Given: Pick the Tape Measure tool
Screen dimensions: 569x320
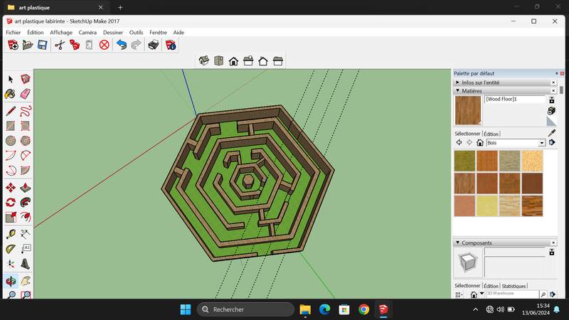Looking at the screenshot, I should [10, 234].
